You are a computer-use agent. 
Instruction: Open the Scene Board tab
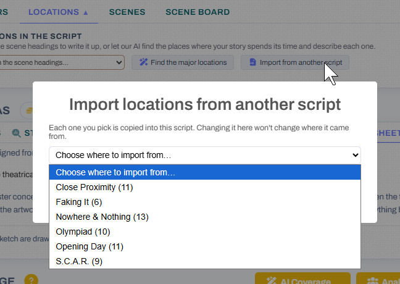[x=198, y=12]
